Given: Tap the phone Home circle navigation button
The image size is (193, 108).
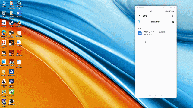Looking at the screenshot, I should click(156, 95).
